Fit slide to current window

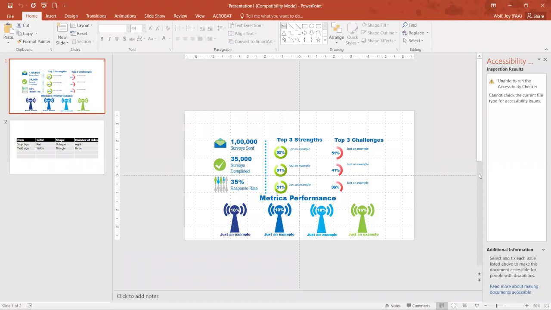546,306
